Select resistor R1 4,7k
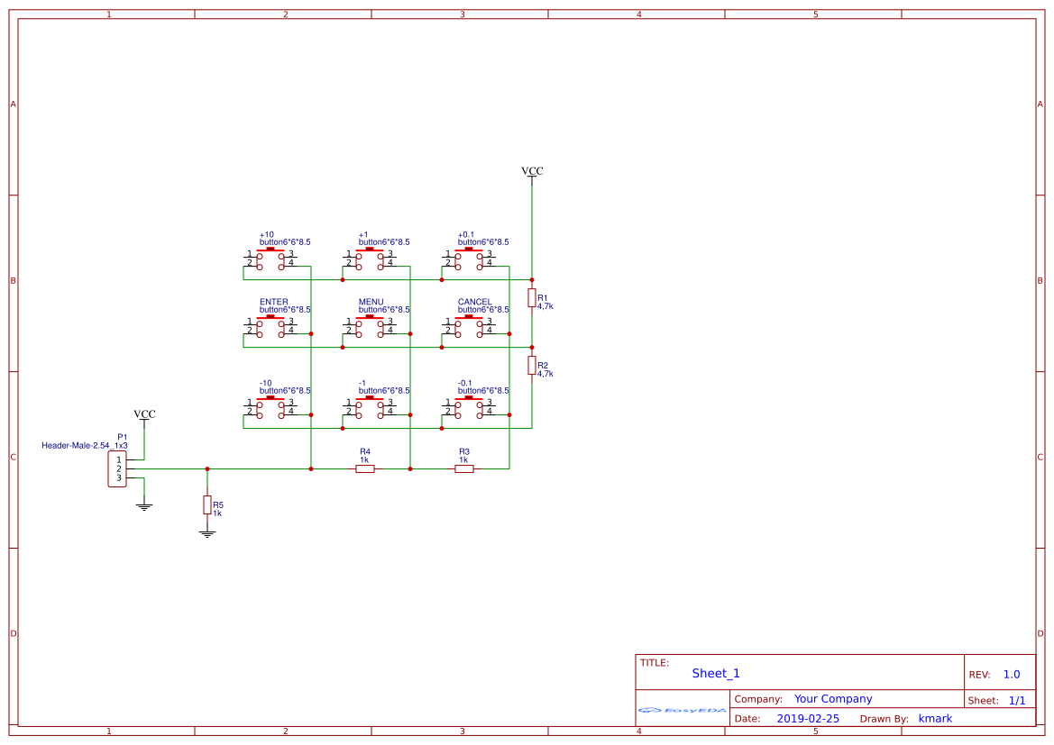Screen dimensions: 1054x745 [x=532, y=298]
